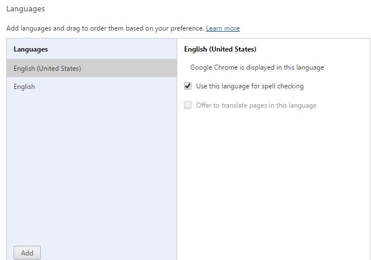Image resolution: width=371 pixels, height=260 pixels.
Task: Click the Languages column header
Action: [x=31, y=49]
